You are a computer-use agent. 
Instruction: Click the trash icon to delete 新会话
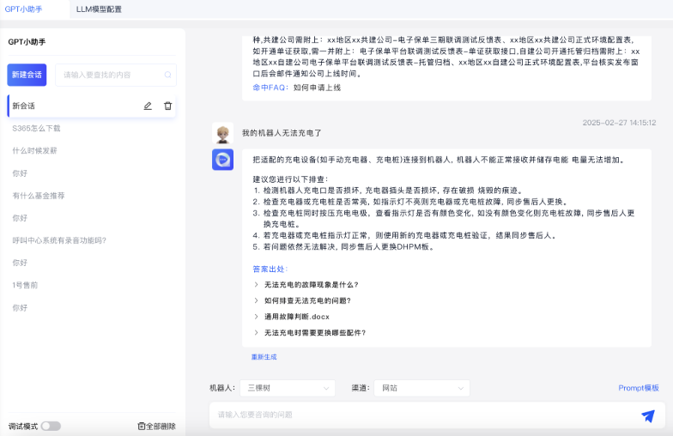[x=168, y=106]
